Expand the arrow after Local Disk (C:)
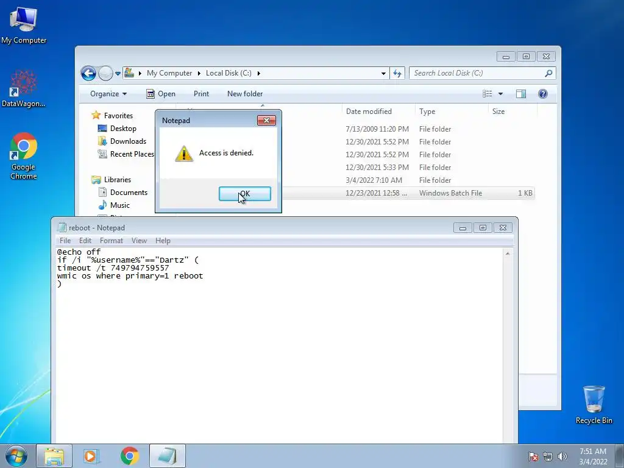Viewport: 624px width, 468px height. point(258,73)
